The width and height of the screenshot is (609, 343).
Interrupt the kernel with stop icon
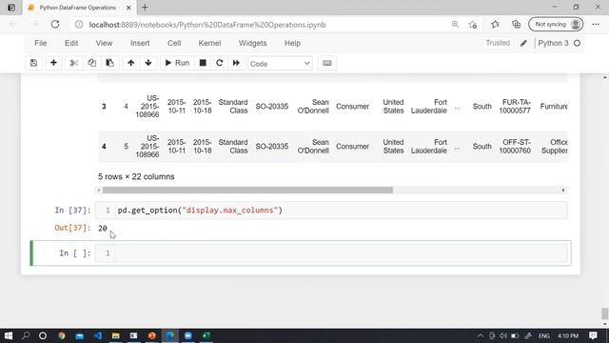203,63
